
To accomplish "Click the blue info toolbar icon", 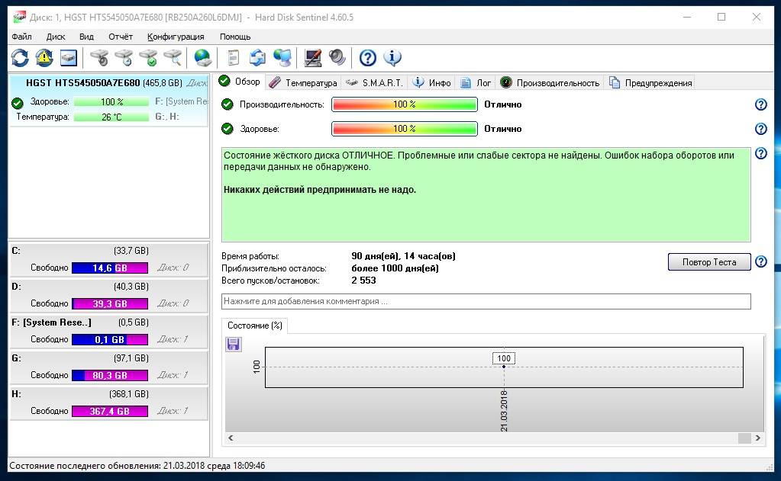I will pyautogui.click(x=392, y=57).
